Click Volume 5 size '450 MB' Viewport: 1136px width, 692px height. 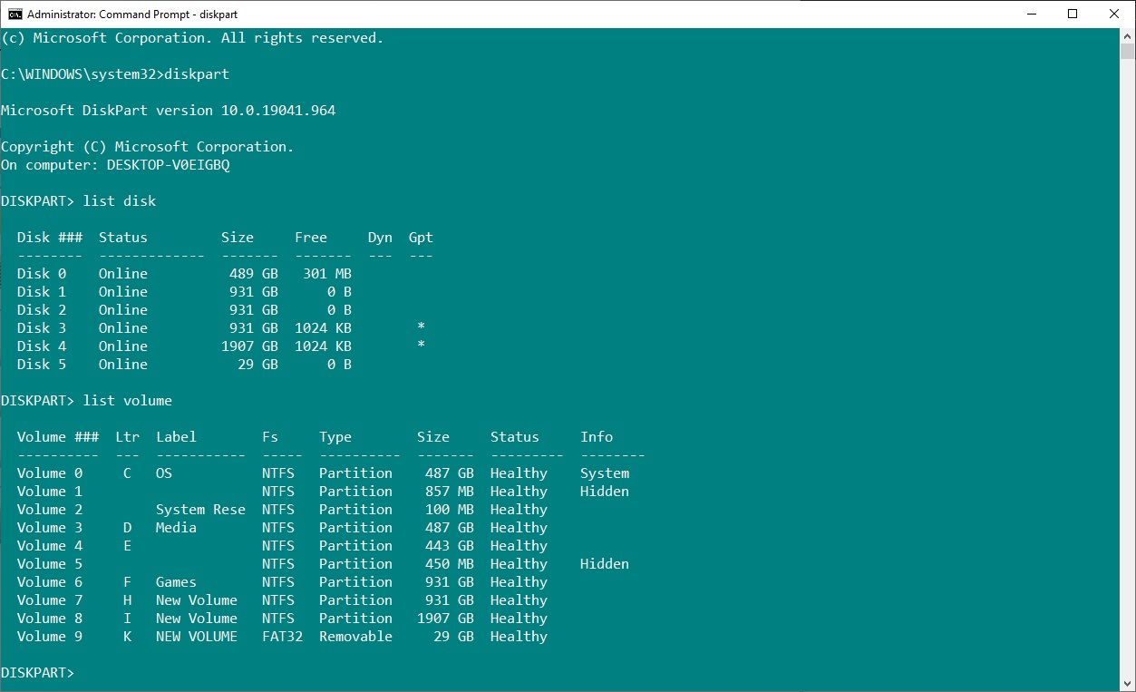[450, 564]
